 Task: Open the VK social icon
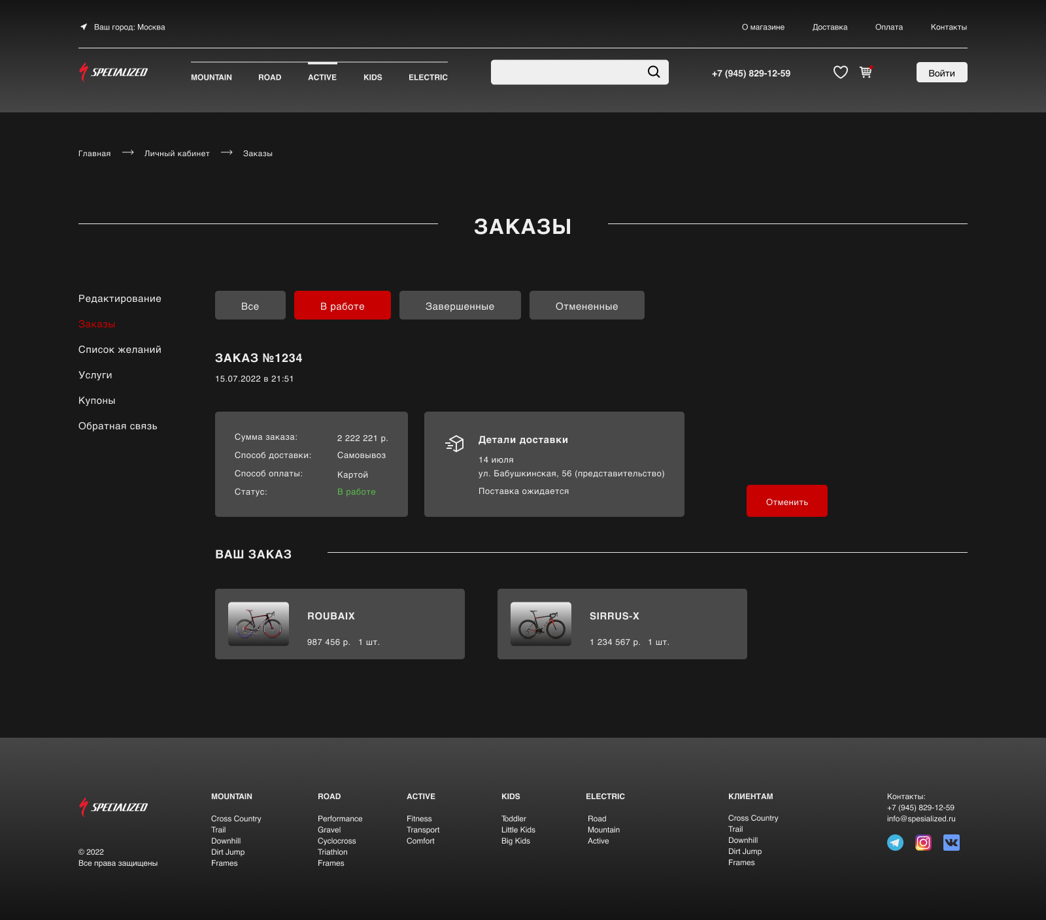coord(951,843)
